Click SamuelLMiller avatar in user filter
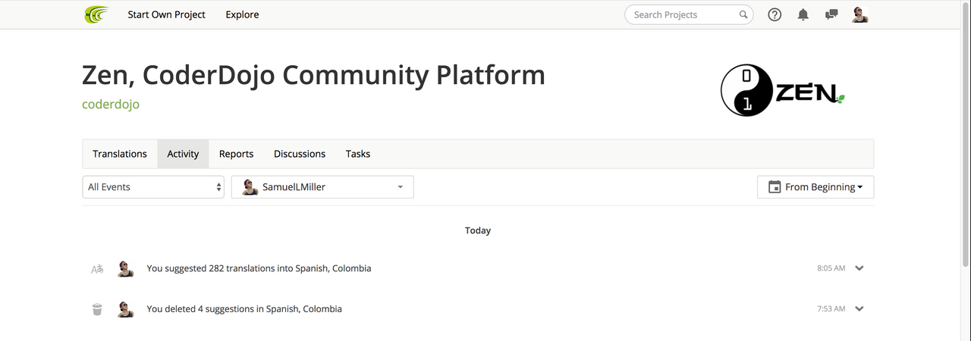The image size is (971, 341). click(250, 187)
